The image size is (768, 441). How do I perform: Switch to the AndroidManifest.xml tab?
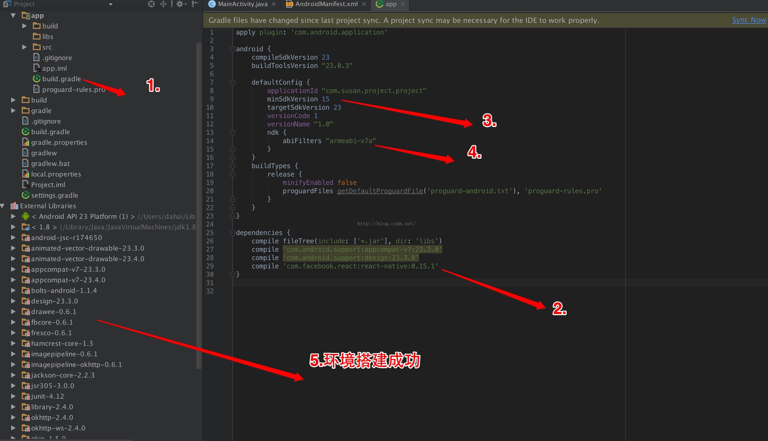pyautogui.click(x=326, y=4)
